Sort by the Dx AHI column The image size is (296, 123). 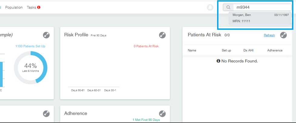click(x=248, y=50)
